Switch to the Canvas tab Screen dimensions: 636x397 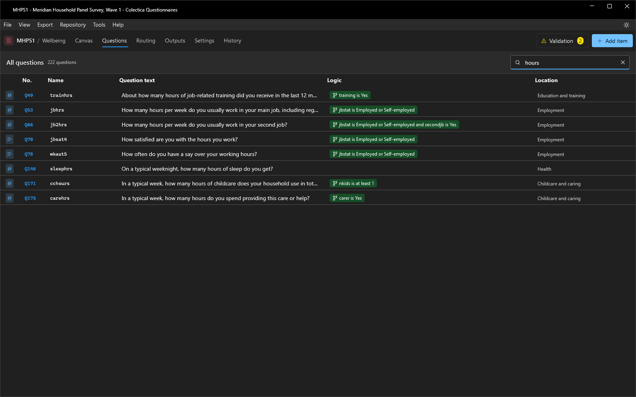click(x=84, y=40)
